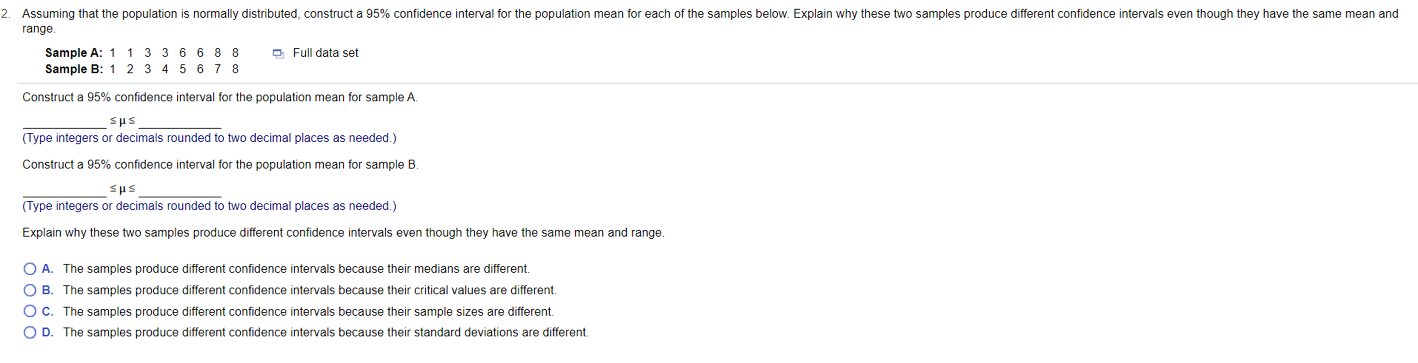Screen dimensions: 1418x363
Task: Select answer choice A about different medians
Action: pos(29,269)
